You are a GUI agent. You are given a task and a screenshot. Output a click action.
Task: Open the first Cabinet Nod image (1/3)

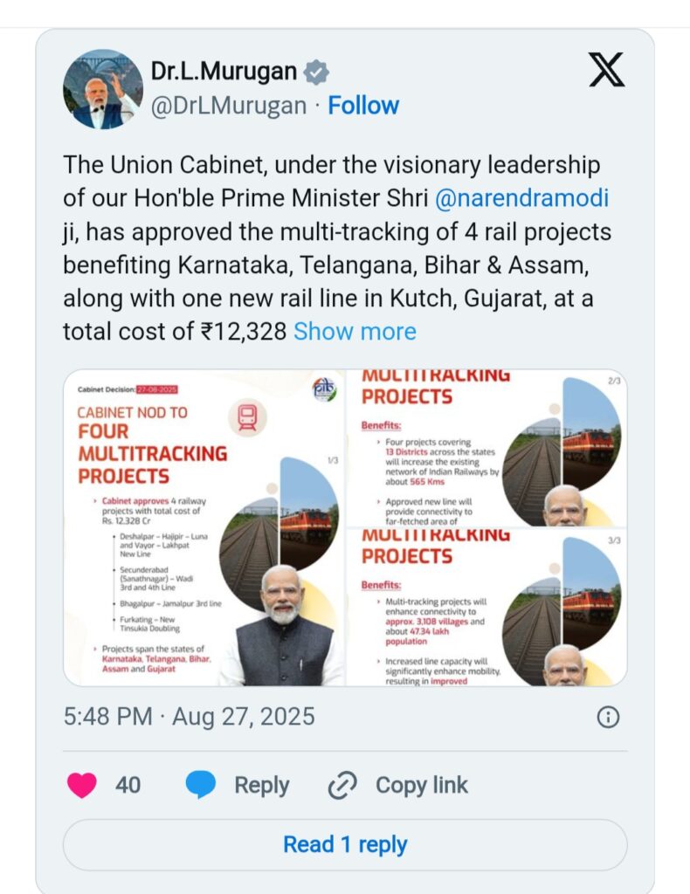(x=204, y=527)
